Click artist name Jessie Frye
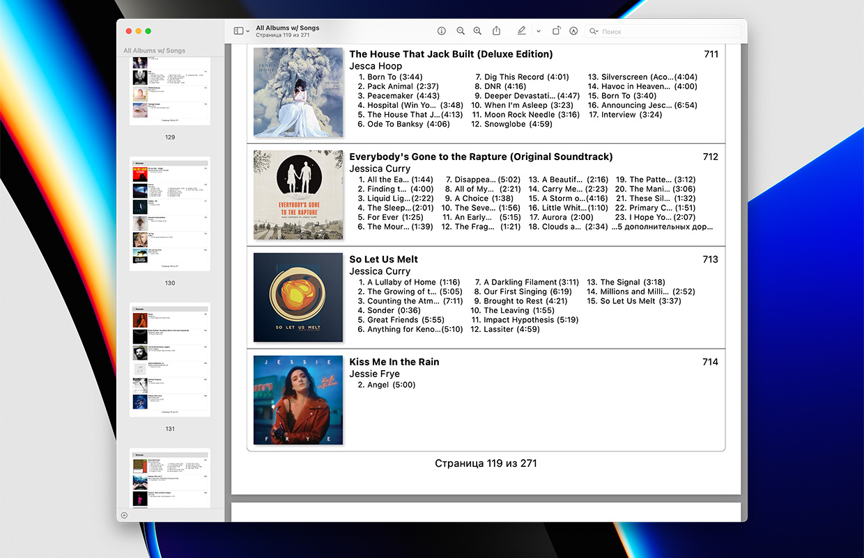This screenshot has width=864, height=558. tap(375, 374)
